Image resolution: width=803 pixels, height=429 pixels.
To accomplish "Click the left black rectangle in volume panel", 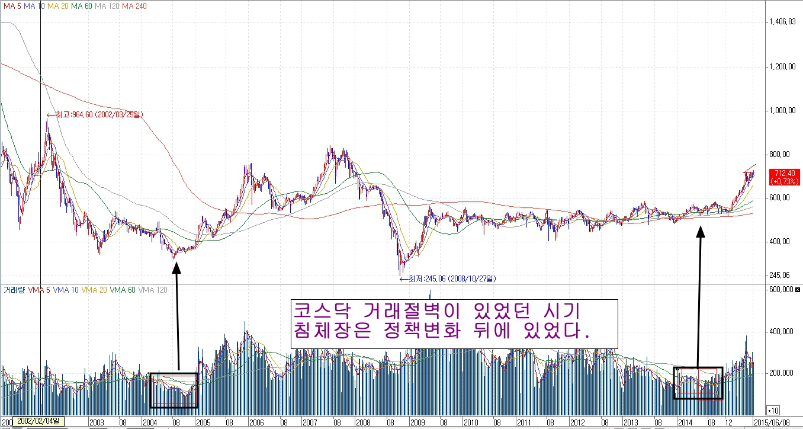I will pos(174,390).
